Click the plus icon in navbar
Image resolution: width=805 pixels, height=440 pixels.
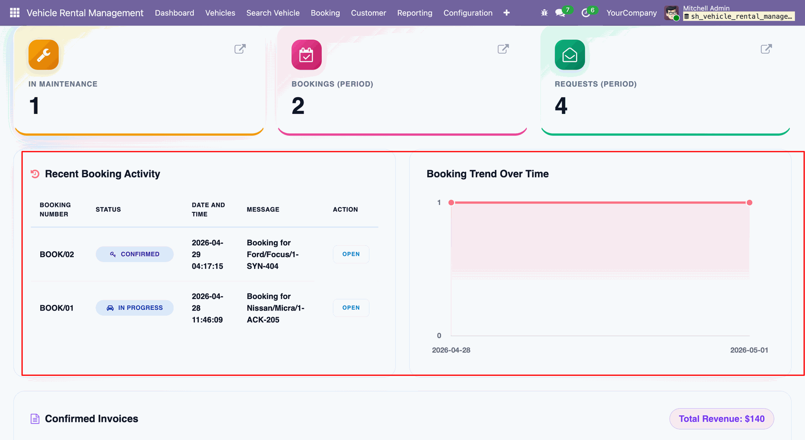(x=506, y=13)
